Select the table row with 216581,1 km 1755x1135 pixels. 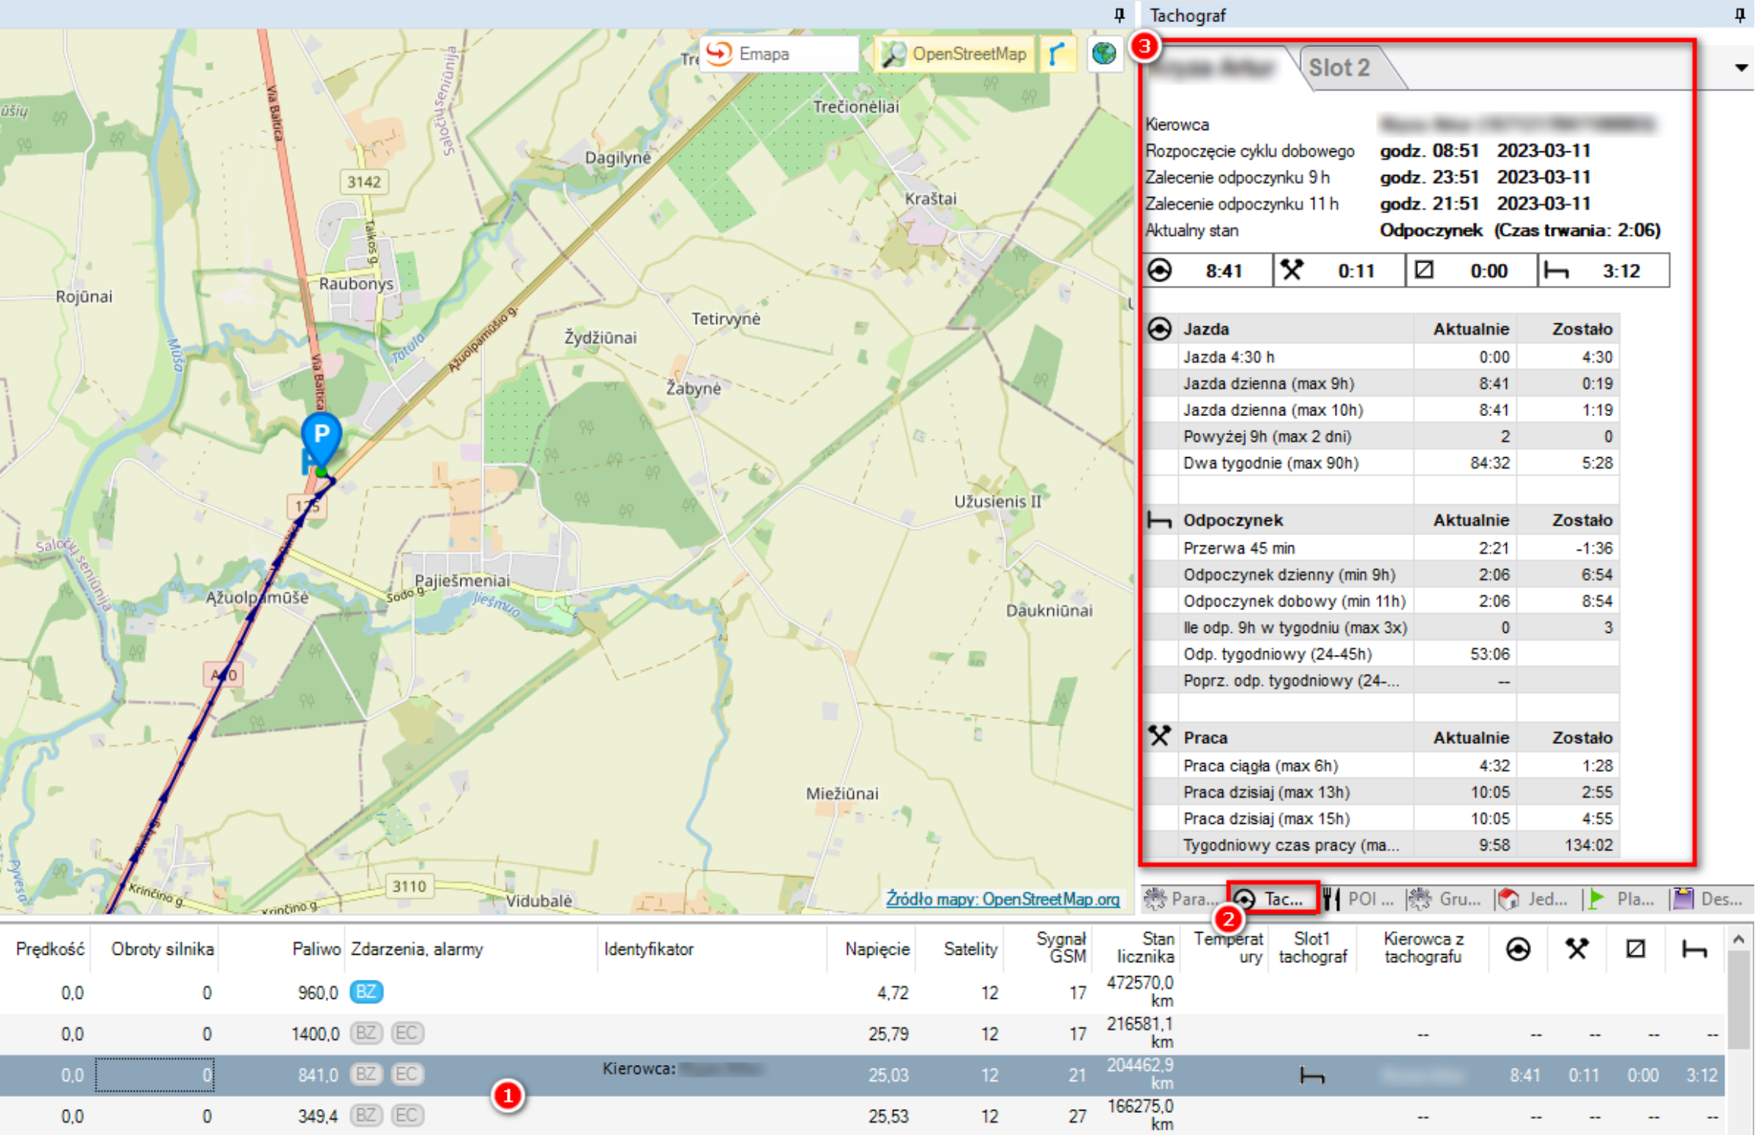pyautogui.click(x=862, y=1033)
